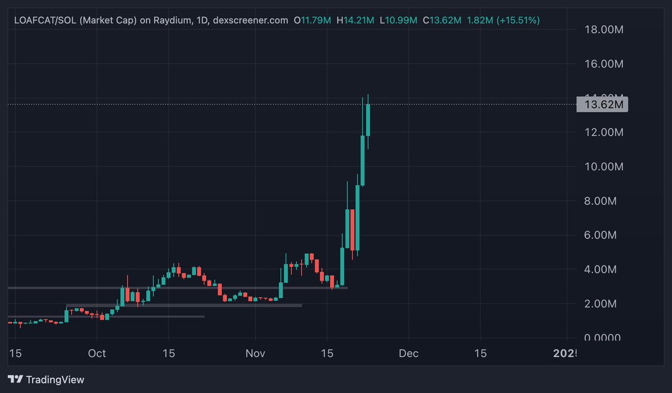Click the Nov time axis label
Viewport: 672px width, 393px height.
pyautogui.click(x=255, y=354)
